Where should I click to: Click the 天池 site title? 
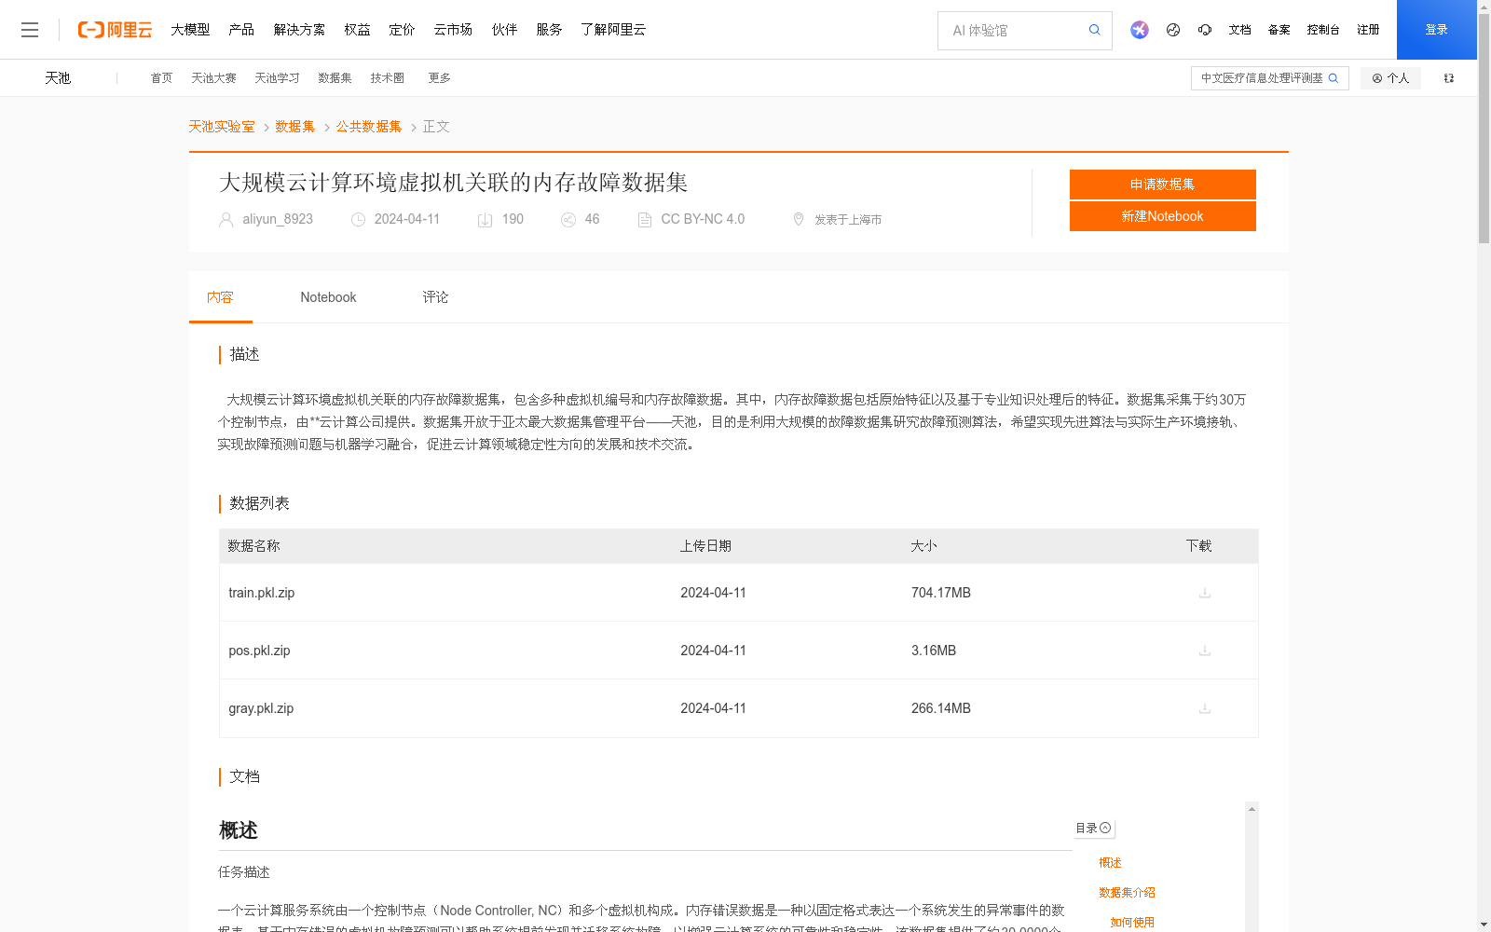(58, 78)
